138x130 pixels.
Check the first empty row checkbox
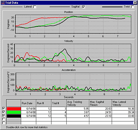(4, 119)
